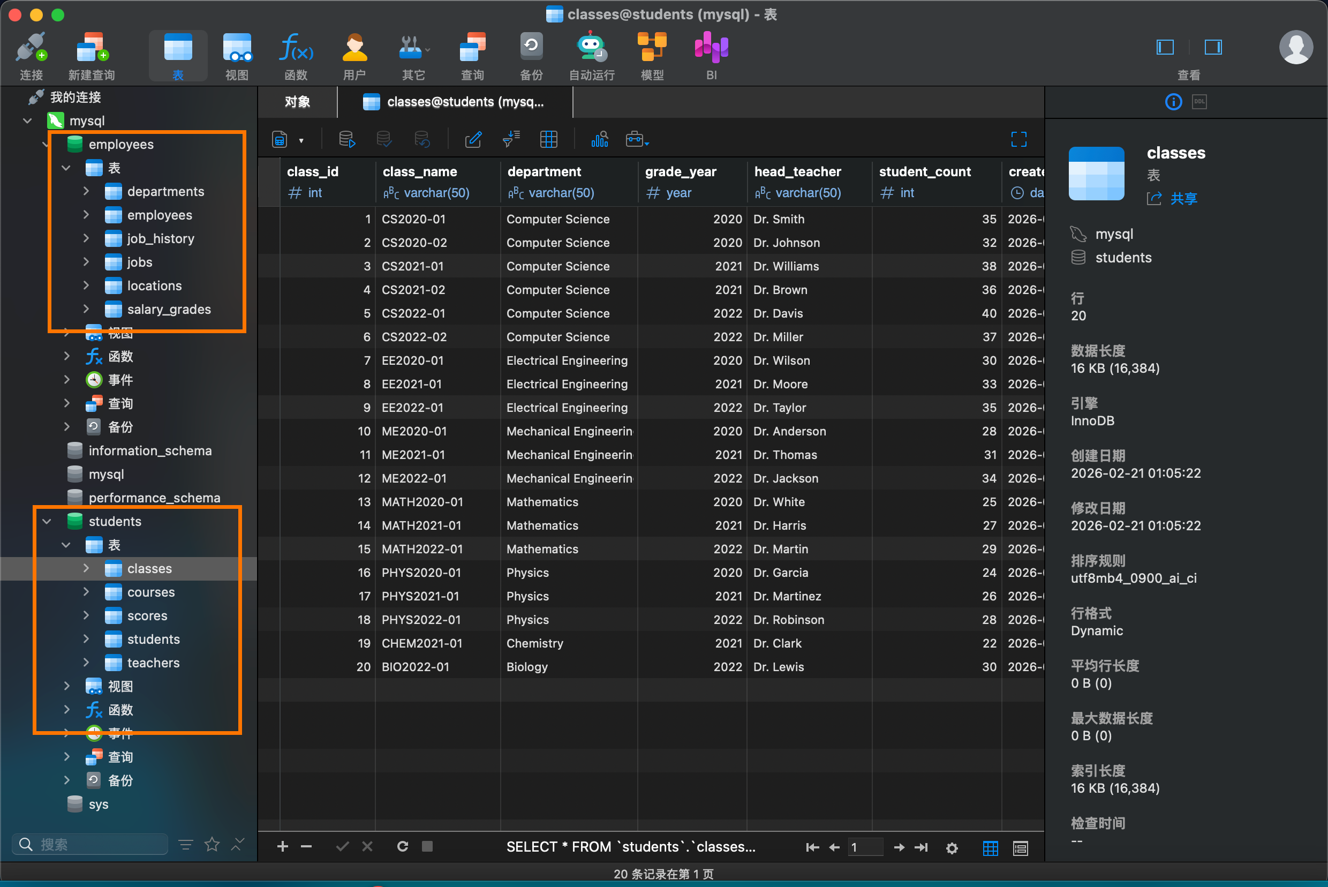
Task: Open the Model designer icon
Action: point(652,49)
